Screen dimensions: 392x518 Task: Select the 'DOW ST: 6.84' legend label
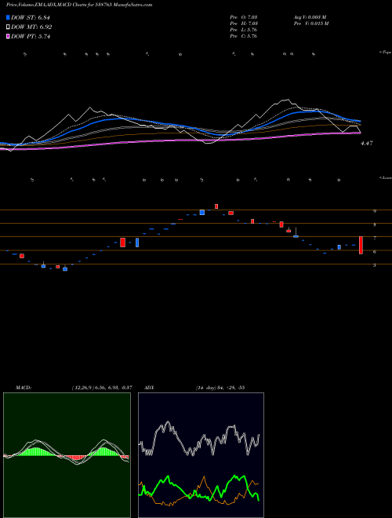[31, 17]
